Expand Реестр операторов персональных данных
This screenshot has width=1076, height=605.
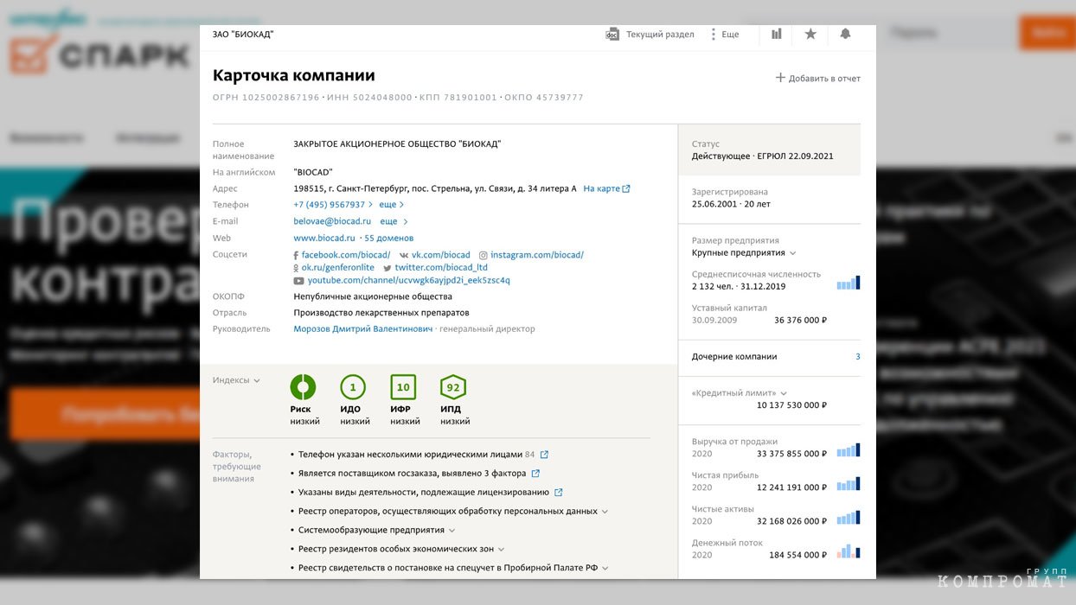[x=605, y=512]
